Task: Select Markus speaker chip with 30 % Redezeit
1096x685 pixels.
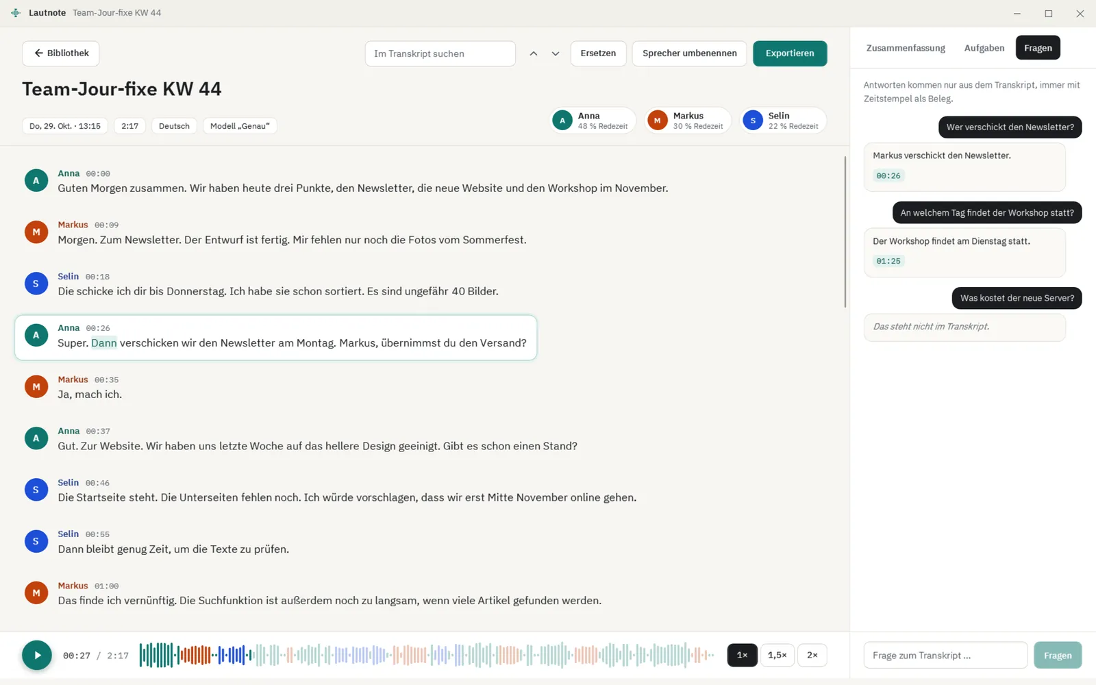Action: [x=688, y=121]
